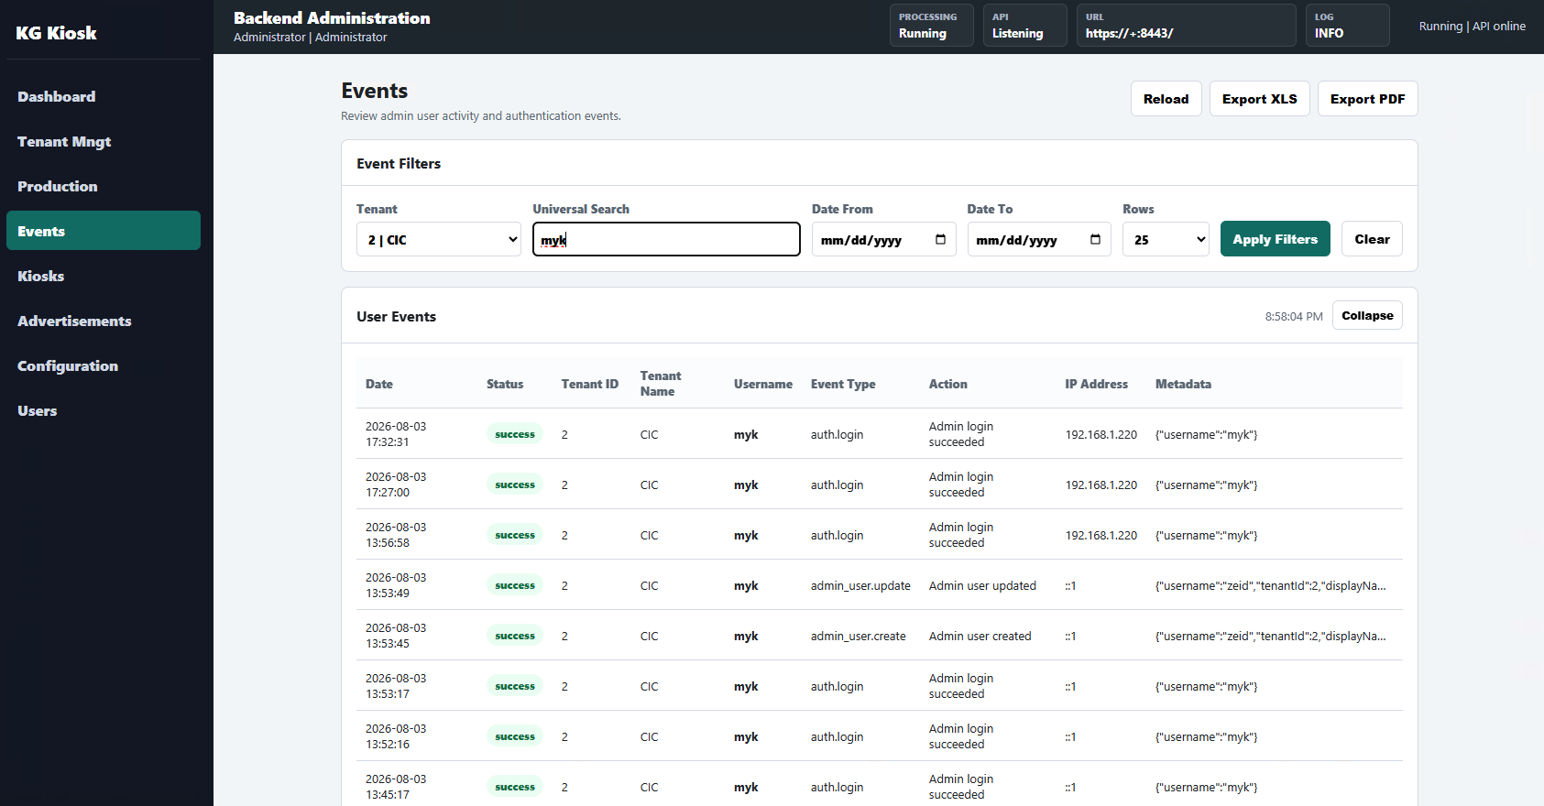Click the Event Type column header
Viewport: 1544px width, 806px height.
point(843,384)
